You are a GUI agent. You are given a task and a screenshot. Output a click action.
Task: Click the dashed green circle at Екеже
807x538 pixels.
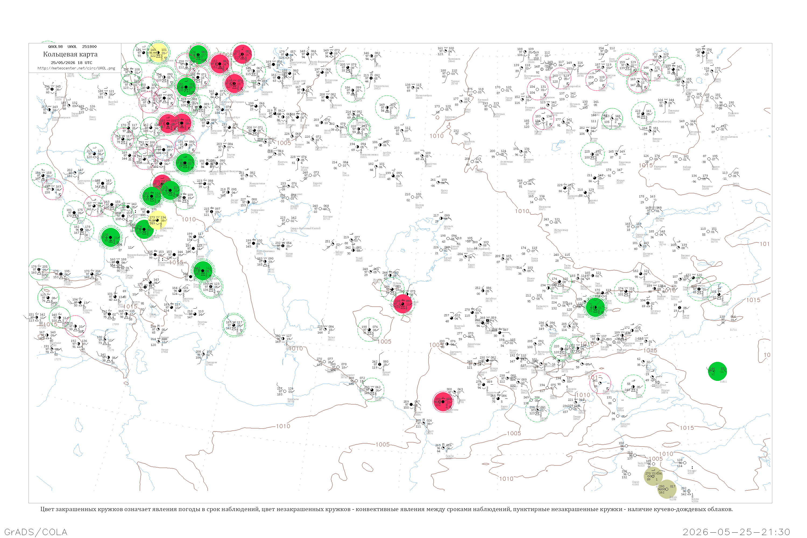click(x=370, y=330)
